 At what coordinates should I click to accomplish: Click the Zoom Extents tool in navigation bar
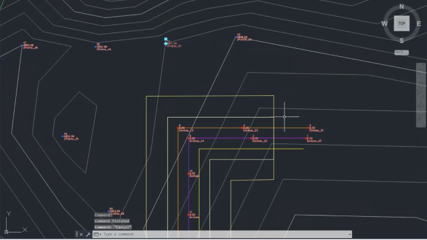coord(421,94)
